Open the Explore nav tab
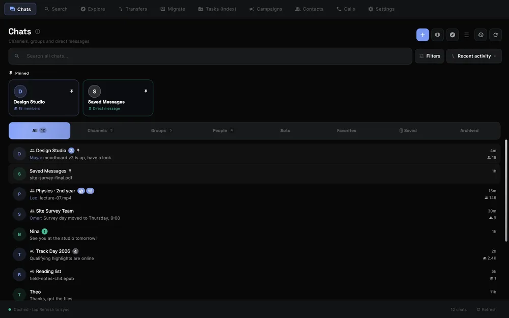The width and height of the screenshot is (509, 318). click(93, 9)
